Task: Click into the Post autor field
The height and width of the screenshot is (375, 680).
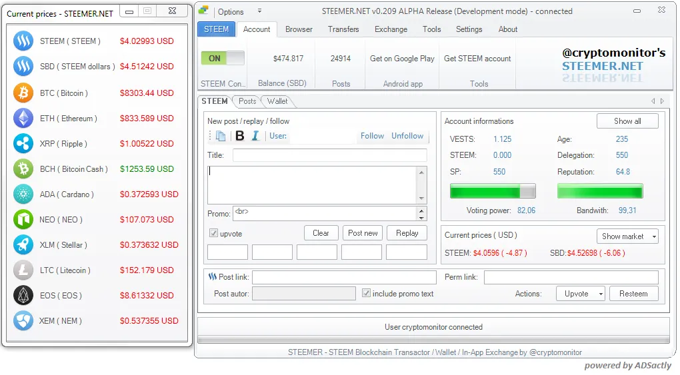Action: click(x=304, y=294)
